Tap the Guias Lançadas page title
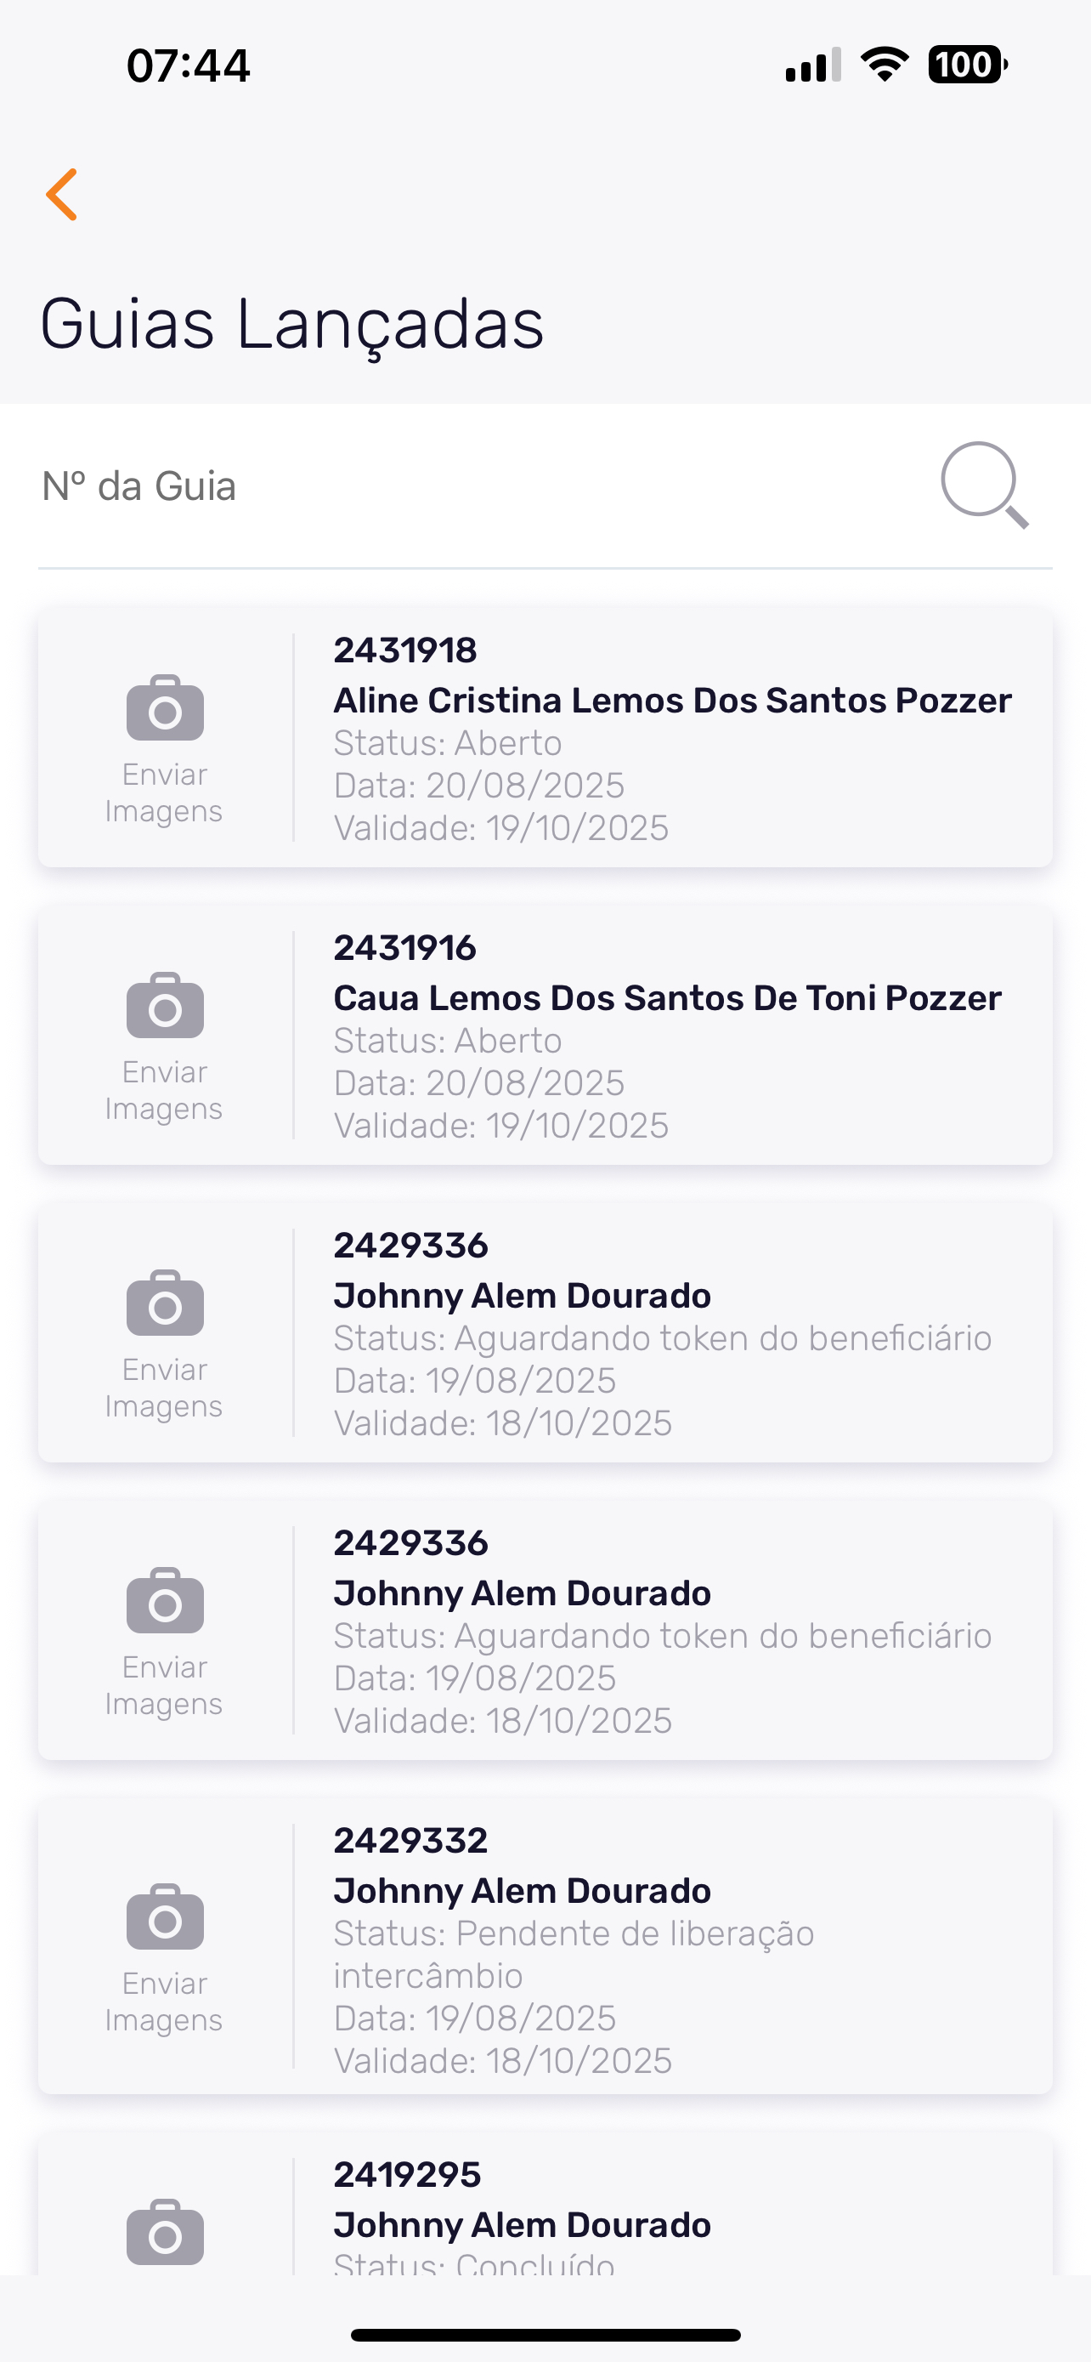The width and height of the screenshot is (1091, 2362). (292, 324)
